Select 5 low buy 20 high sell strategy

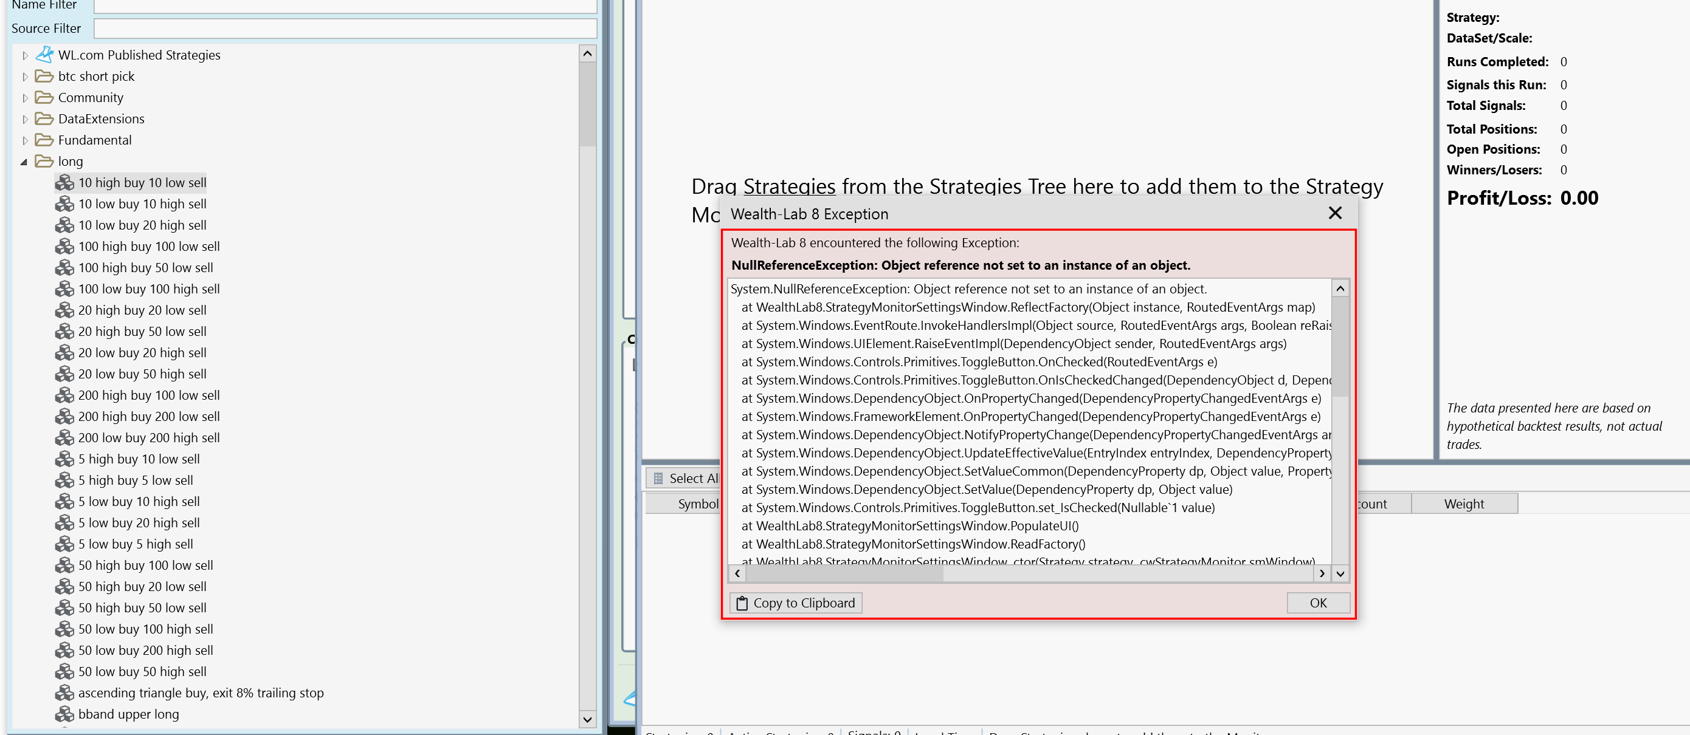click(139, 522)
